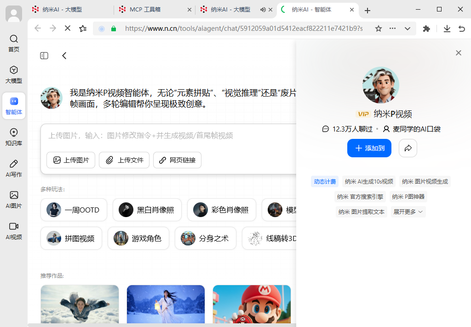471x327 pixels.
Task: Select the 智能体 sidebar icon
Action: pyautogui.click(x=14, y=106)
